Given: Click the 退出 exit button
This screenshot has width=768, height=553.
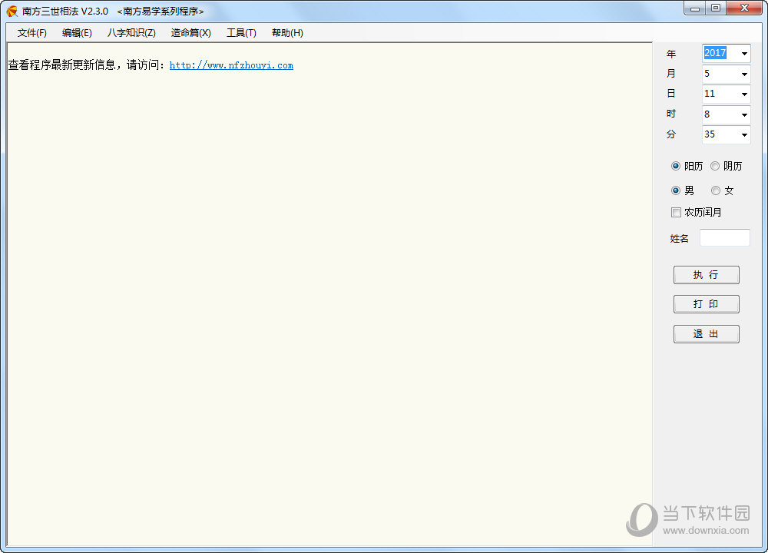Looking at the screenshot, I should pos(706,334).
